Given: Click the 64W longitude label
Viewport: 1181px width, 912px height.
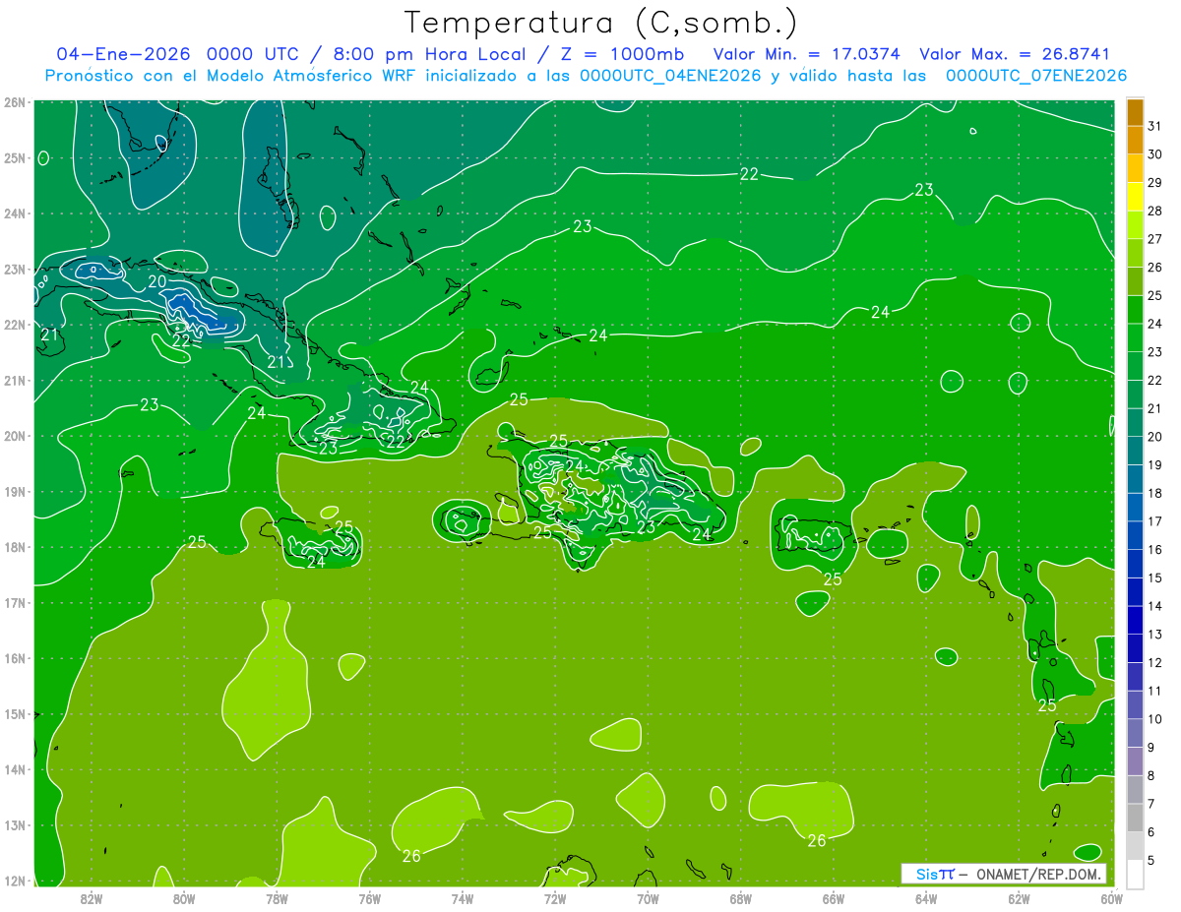Looking at the screenshot, I should pyautogui.click(x=926, y=898).
